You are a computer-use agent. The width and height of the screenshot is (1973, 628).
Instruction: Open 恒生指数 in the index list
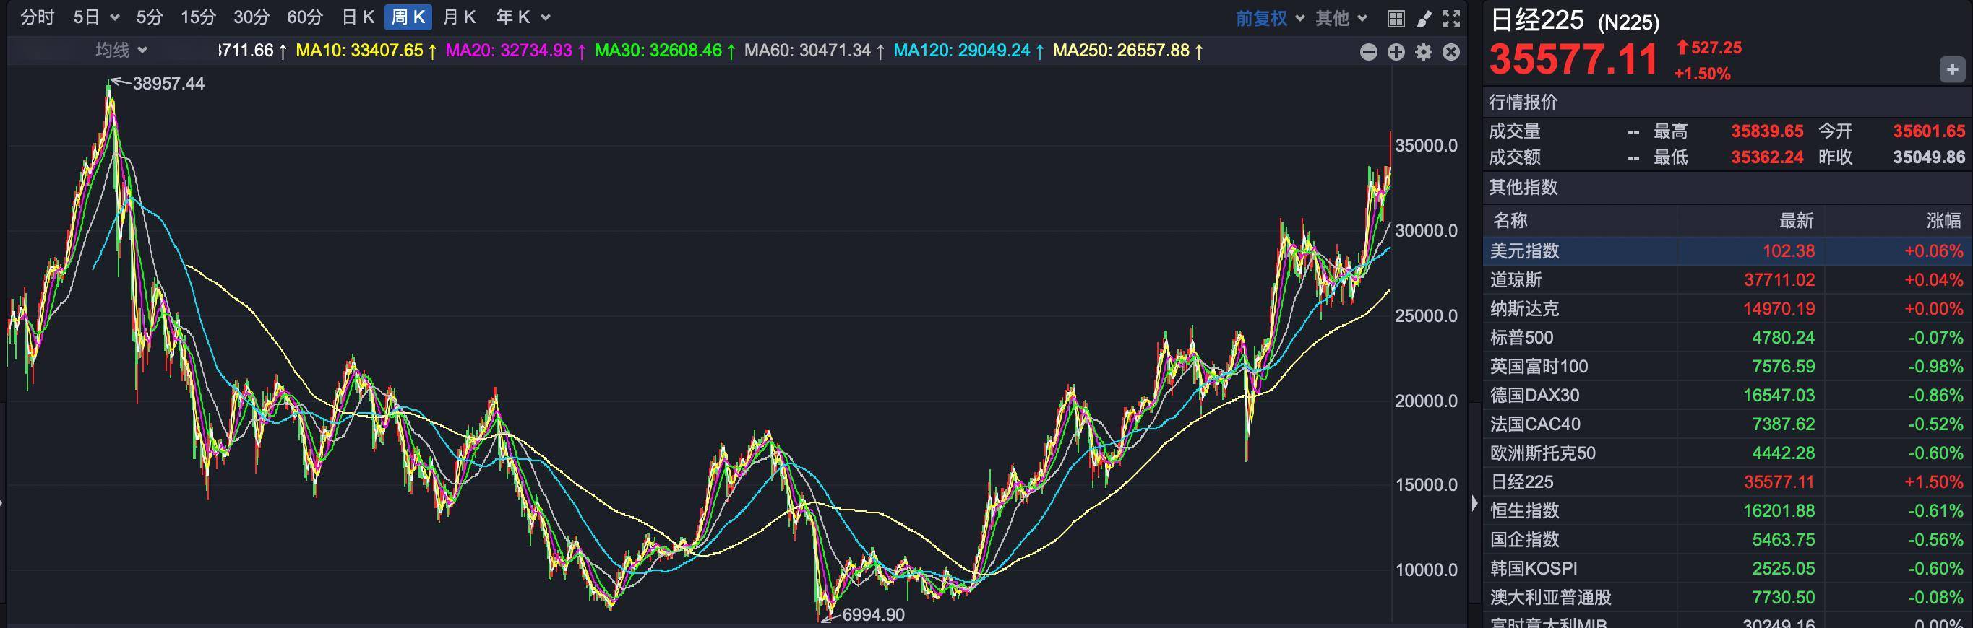pos(1524,510)
